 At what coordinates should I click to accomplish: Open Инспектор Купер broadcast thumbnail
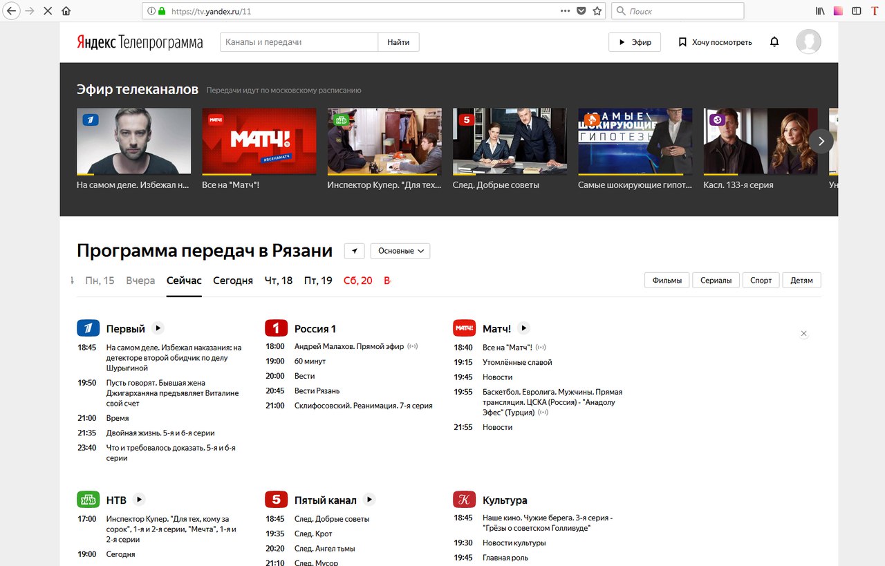tap(384, 142)
